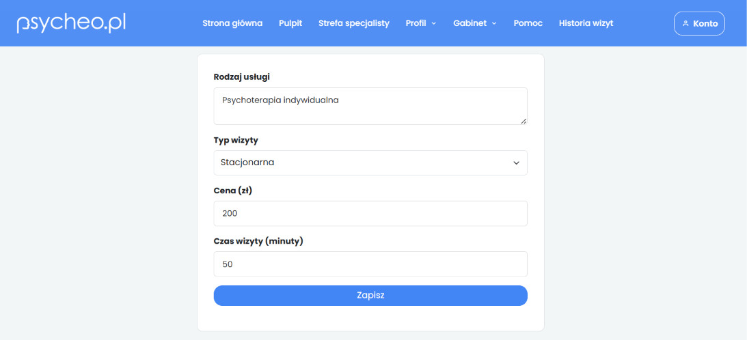Viewport: 747px width, 340px height.
Task: Expand the Gabinet menu chevron
Action: (x=494, y=23)
